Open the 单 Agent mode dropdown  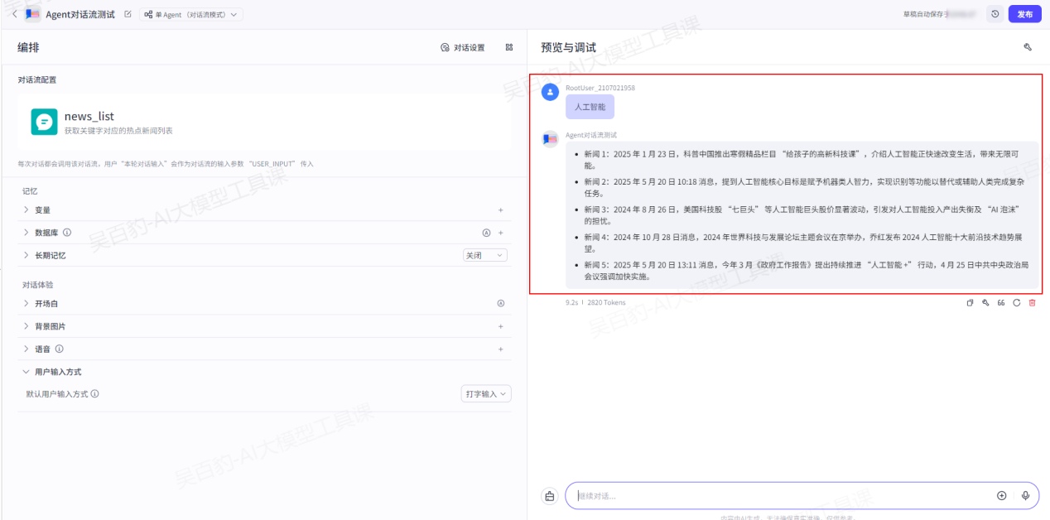[x=190, y=14]
